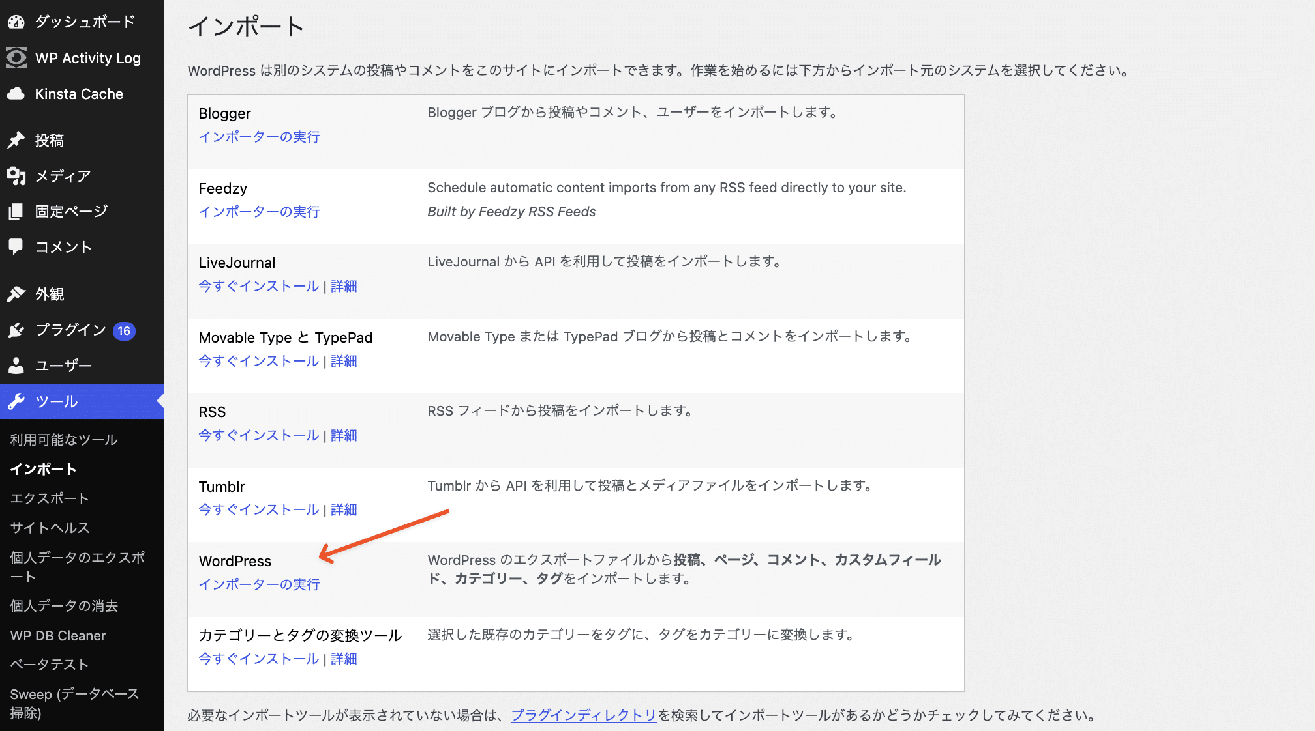Open 利用可能なツール in the sidebar

point(63,439)
